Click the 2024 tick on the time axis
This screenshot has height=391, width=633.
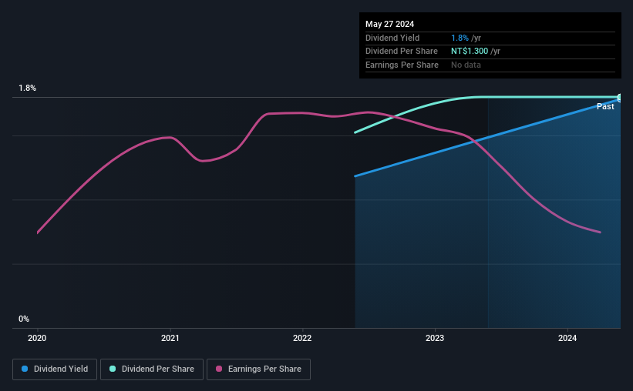click(x=567, y=338)
